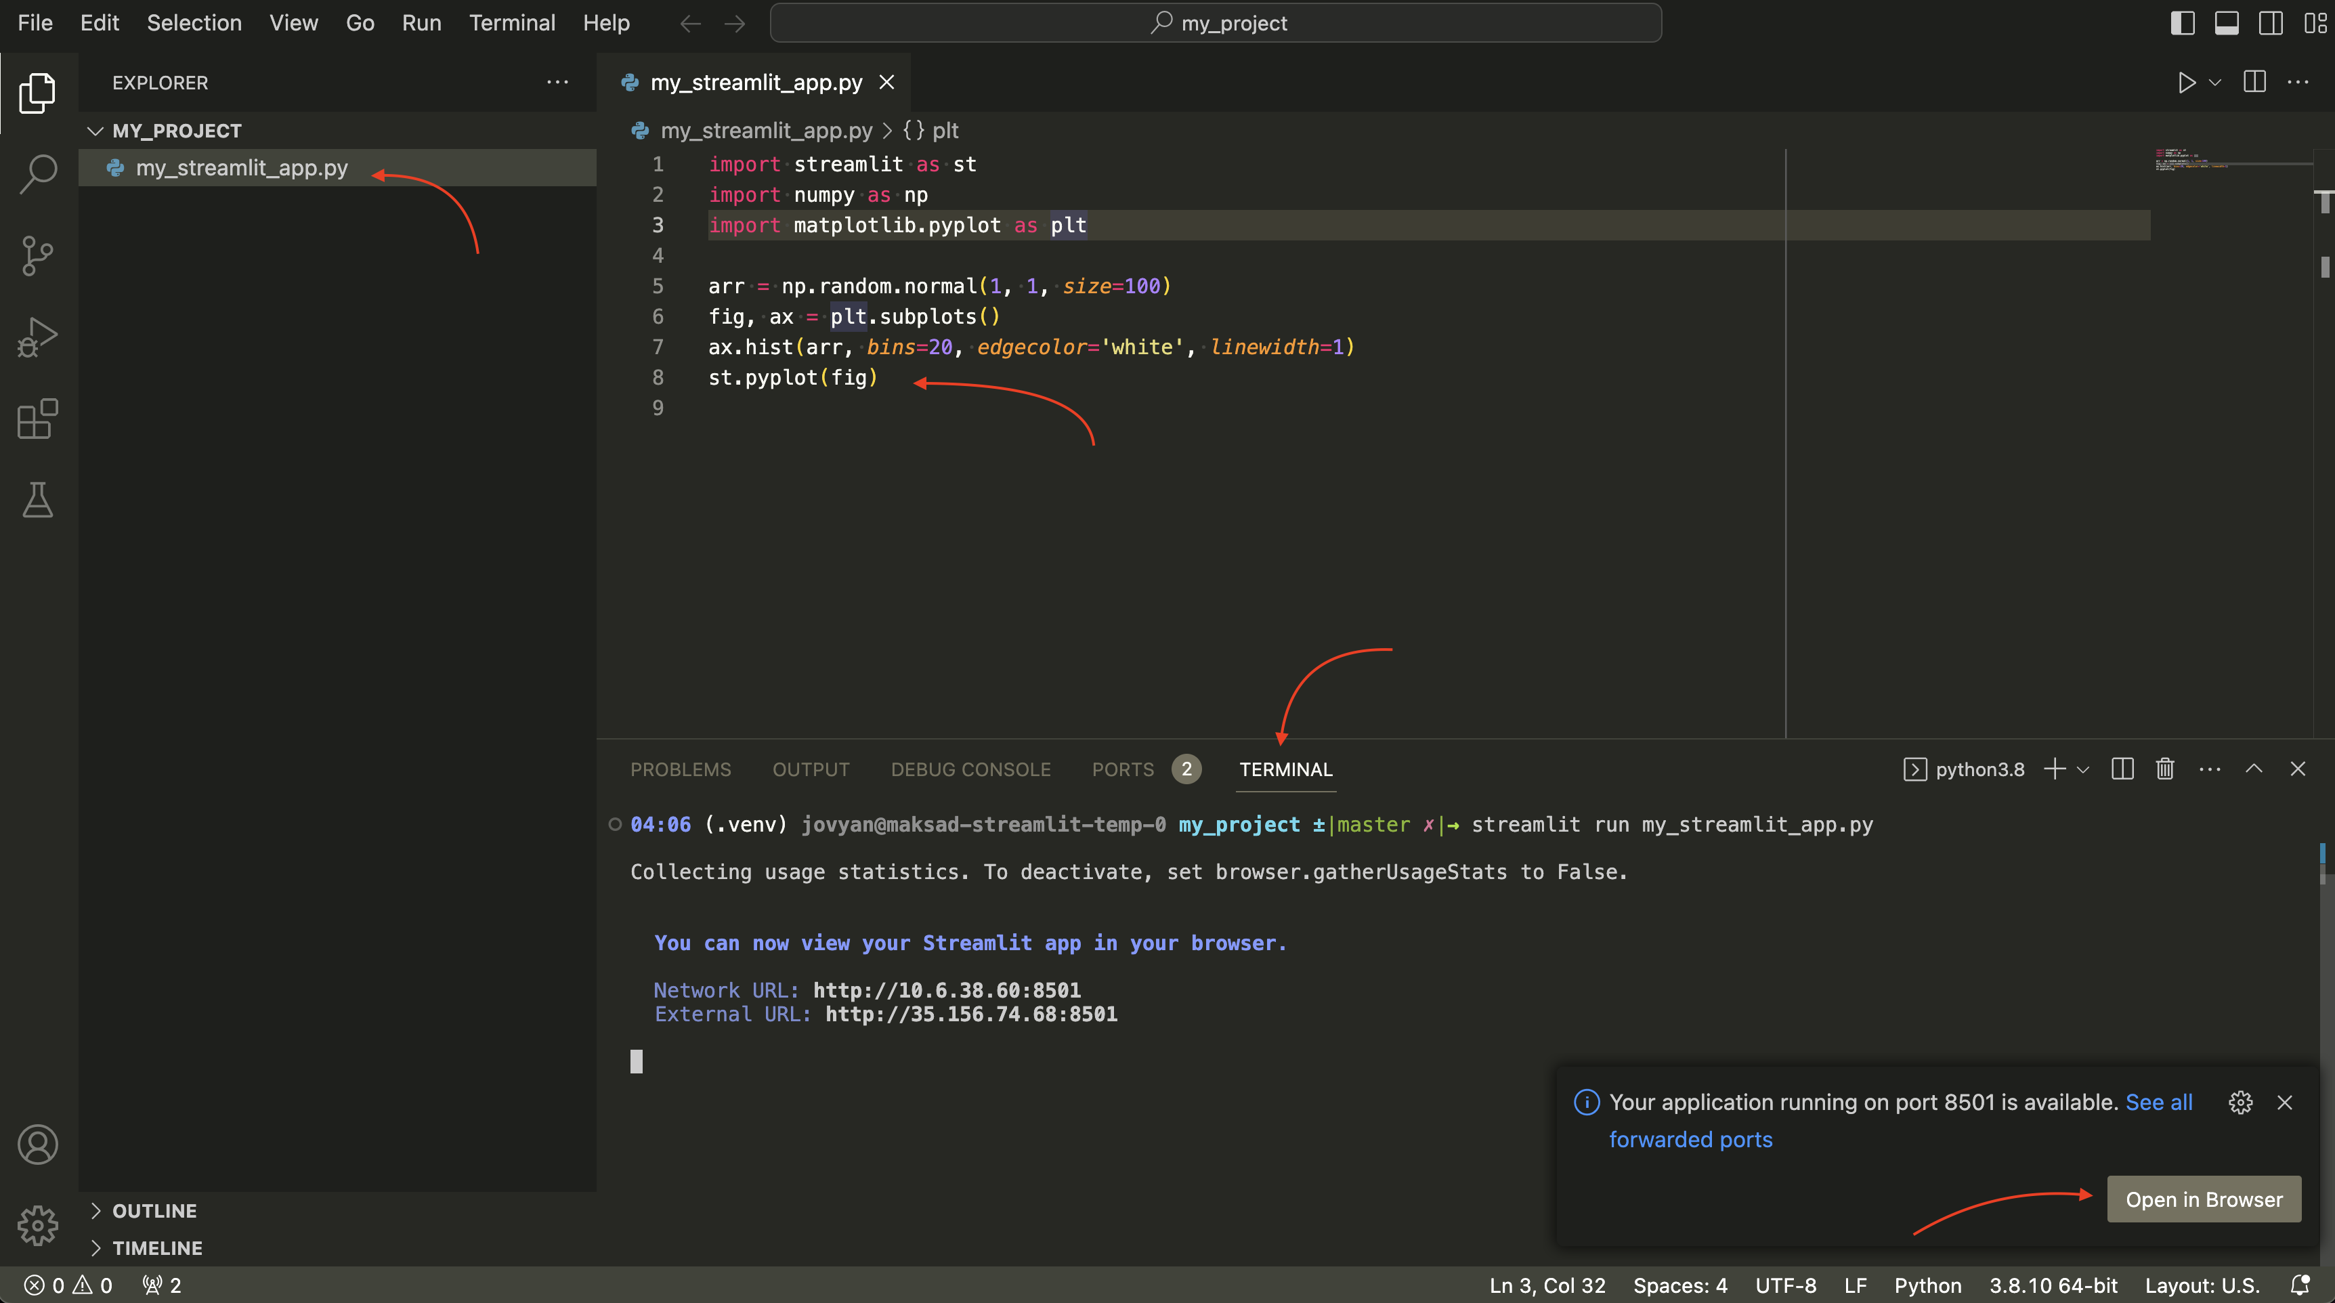Customize layout from title bar icon

2315,22
